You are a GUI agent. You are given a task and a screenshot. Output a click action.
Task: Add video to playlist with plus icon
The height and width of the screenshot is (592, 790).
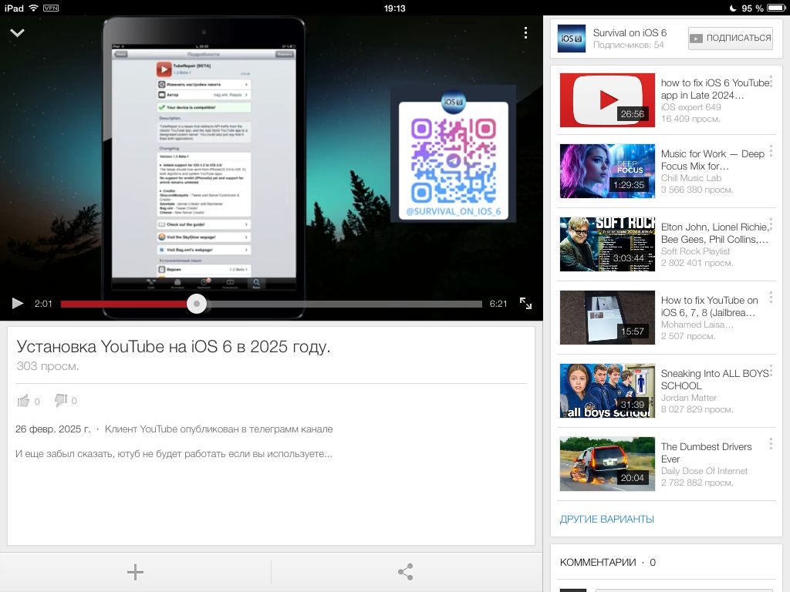(x=135, y=572)
